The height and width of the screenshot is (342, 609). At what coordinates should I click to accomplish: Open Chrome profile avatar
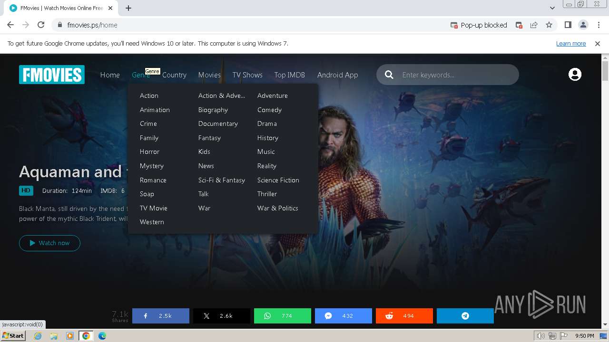coord(583,25)
